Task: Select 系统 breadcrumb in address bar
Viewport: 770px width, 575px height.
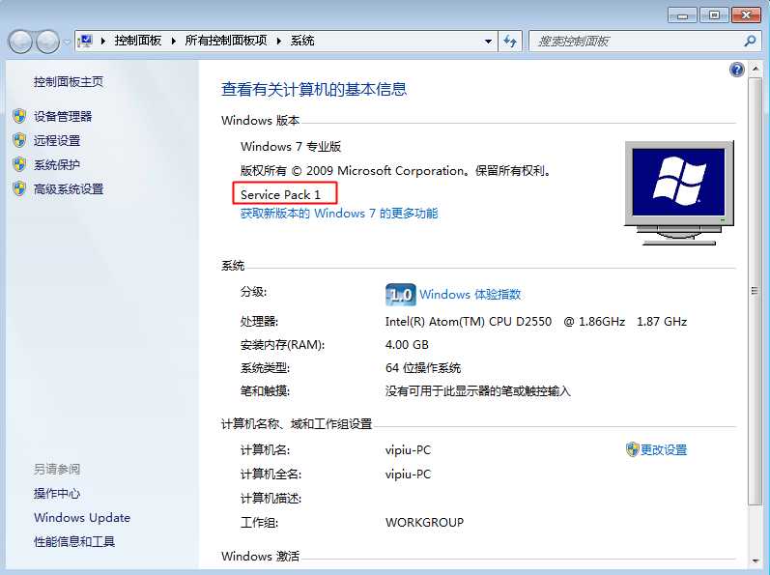Action: tap(302, 41)
